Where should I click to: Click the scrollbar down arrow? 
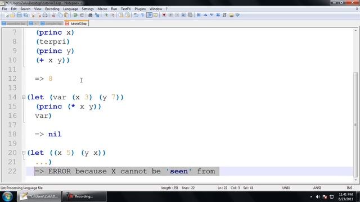pos(355,180)
